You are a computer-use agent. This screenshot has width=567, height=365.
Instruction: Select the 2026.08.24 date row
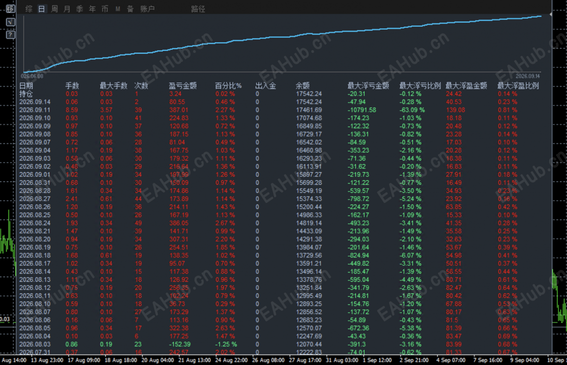tap(35, 223)
